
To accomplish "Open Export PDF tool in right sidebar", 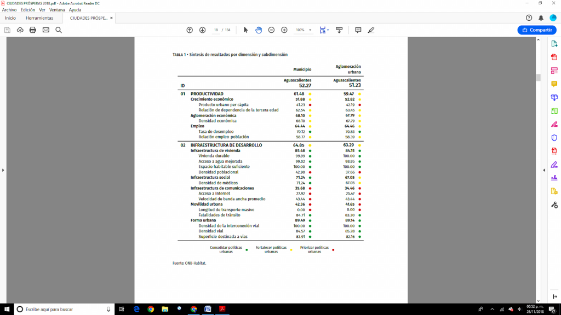I will point(554,43).
